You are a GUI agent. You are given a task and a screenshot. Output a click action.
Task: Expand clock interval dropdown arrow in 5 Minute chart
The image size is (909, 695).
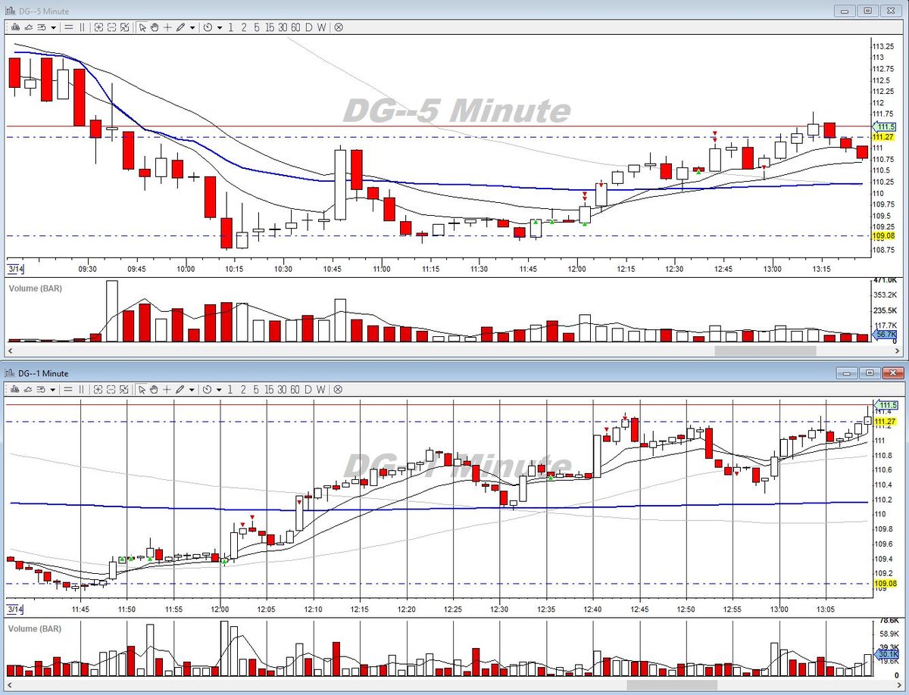pyautogui.click(x=220, y=27)
